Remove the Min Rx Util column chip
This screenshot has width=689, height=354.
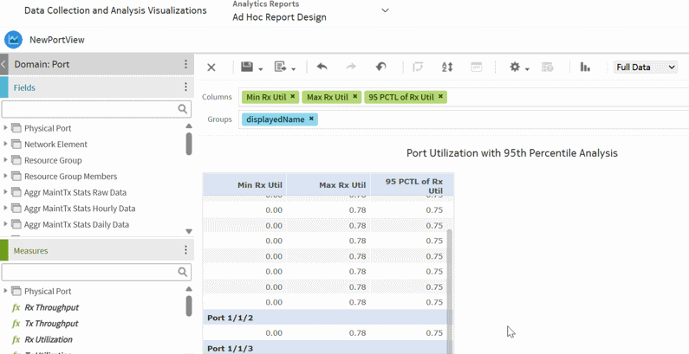(293, 96)
